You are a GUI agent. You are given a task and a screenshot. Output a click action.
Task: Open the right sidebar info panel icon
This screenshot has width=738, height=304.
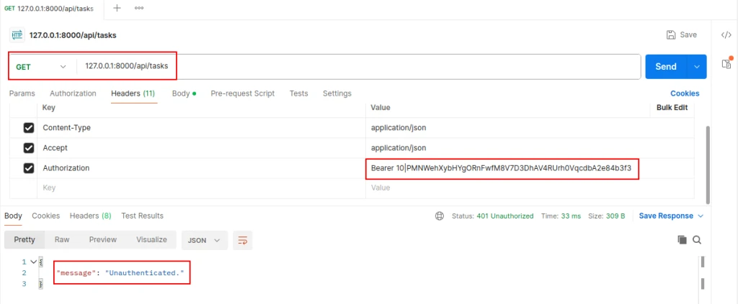pyautogui.click(x=726, y=63)
